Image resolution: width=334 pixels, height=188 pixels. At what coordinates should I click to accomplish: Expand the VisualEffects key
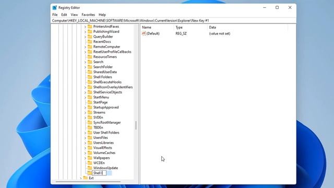(x=85, y=148)
